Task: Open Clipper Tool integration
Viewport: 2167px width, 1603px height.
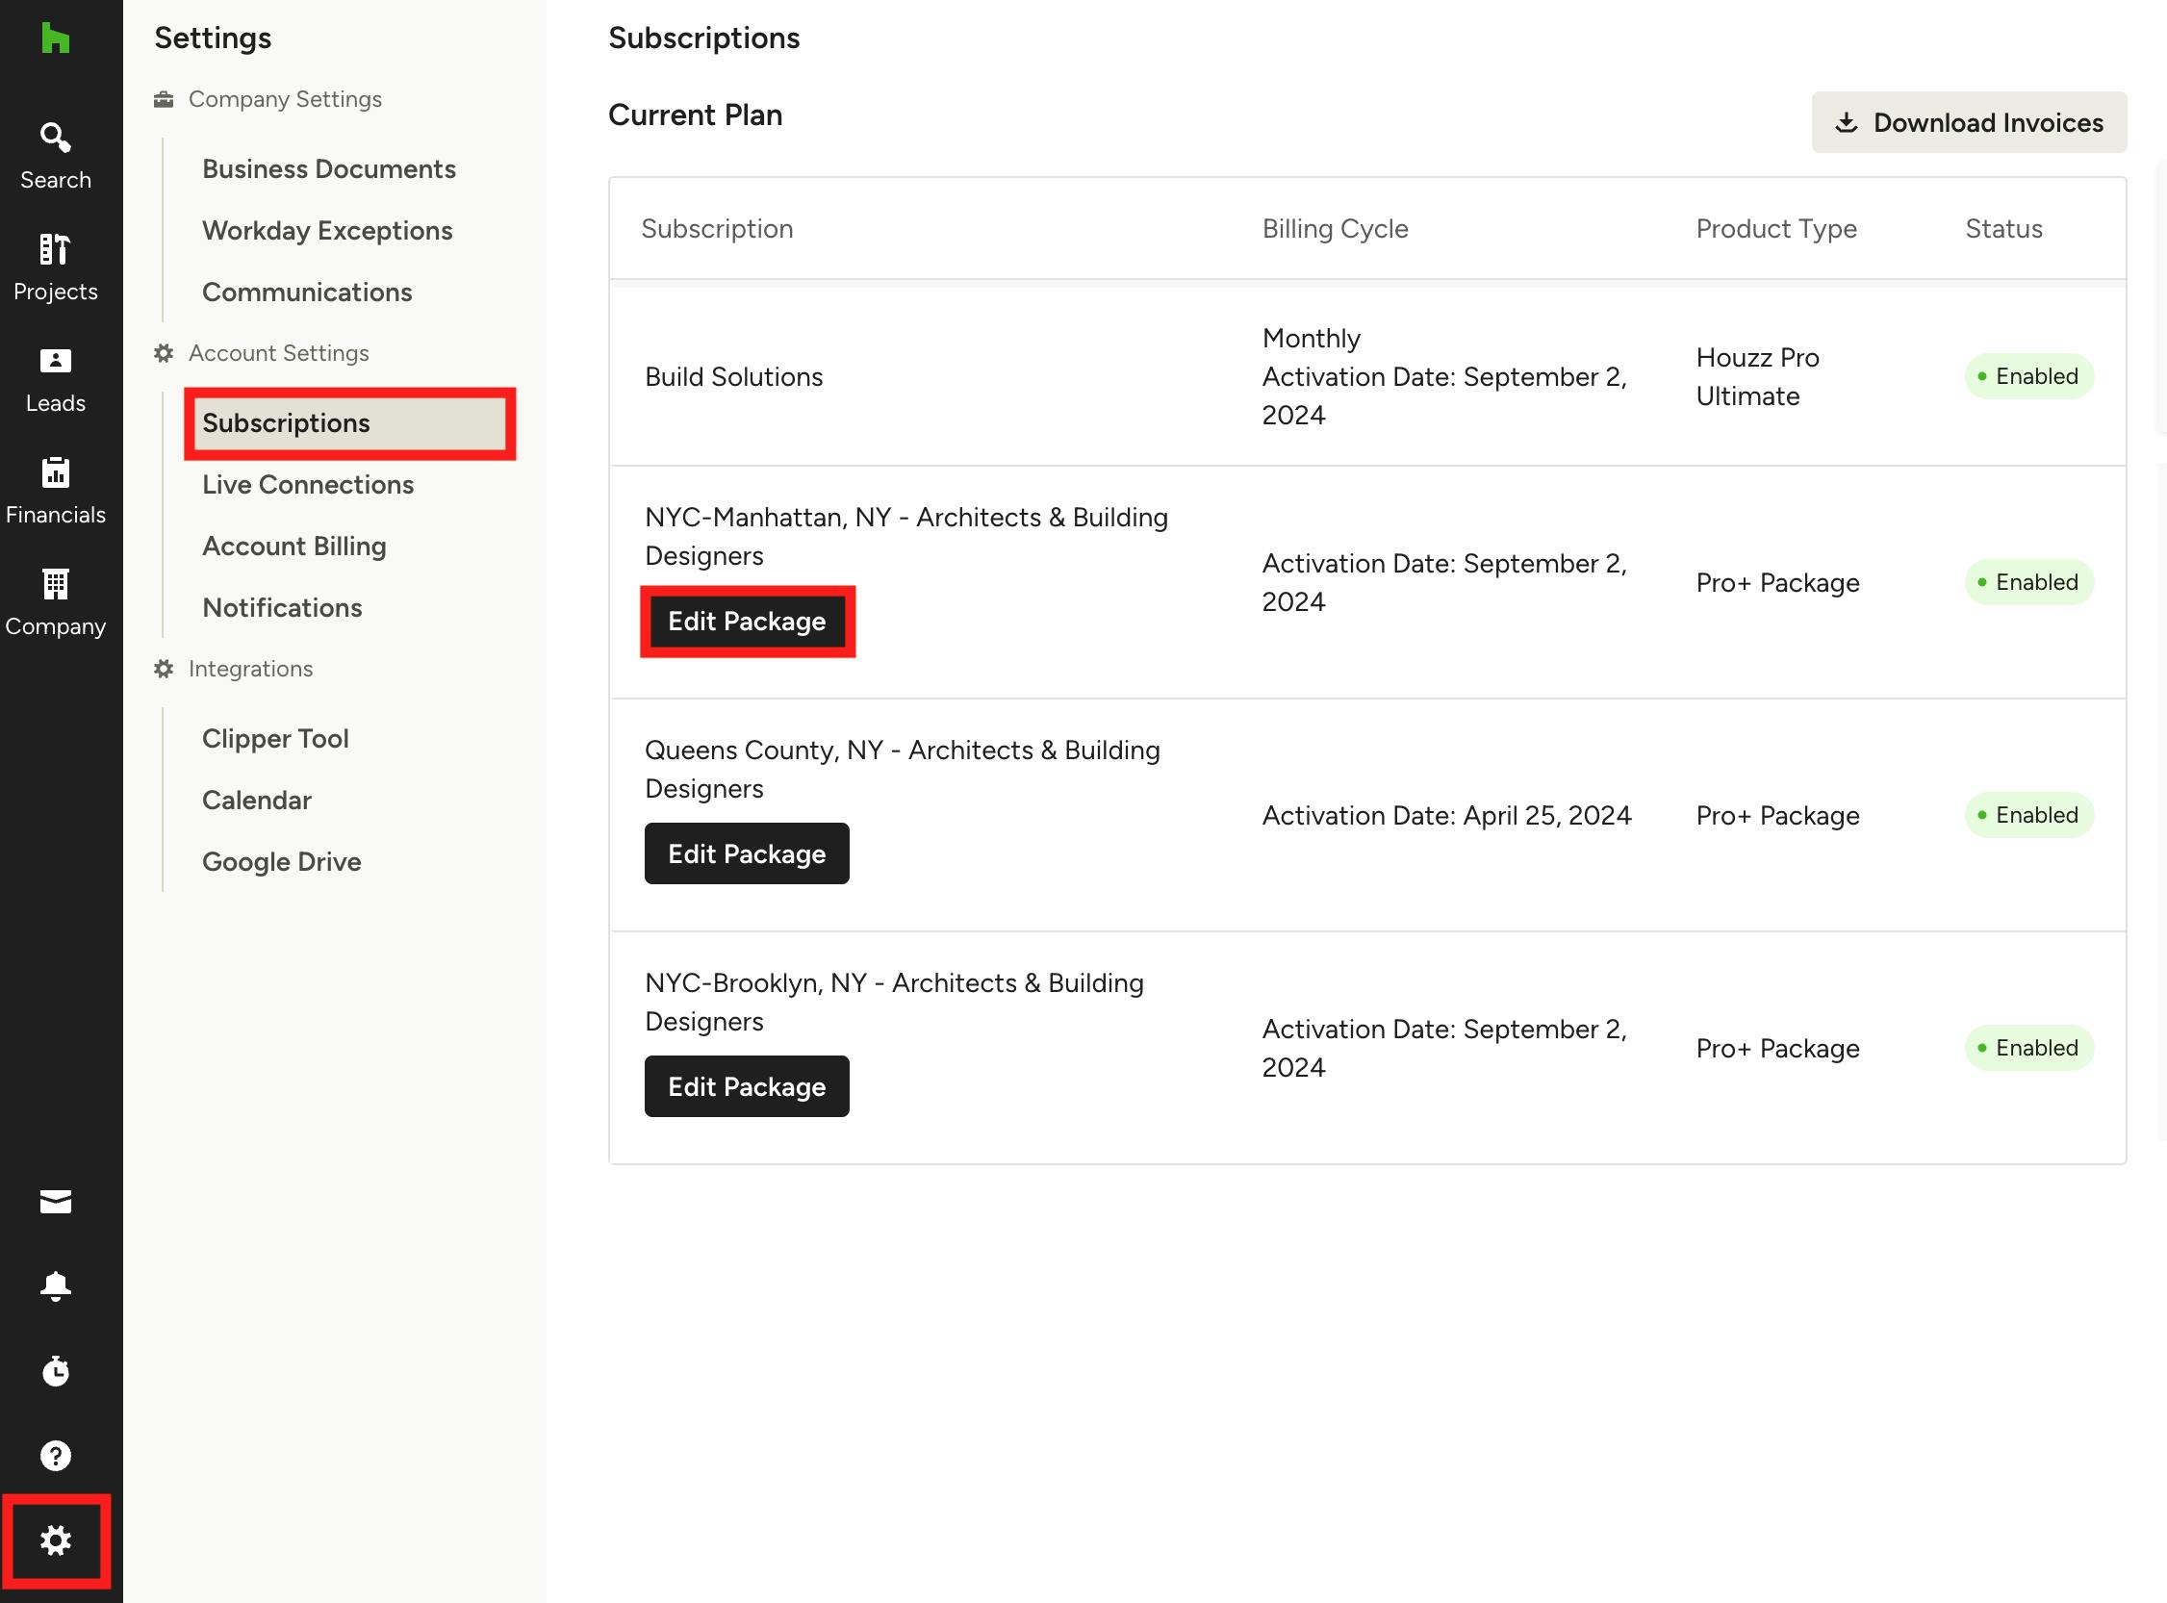Action: 274,738
